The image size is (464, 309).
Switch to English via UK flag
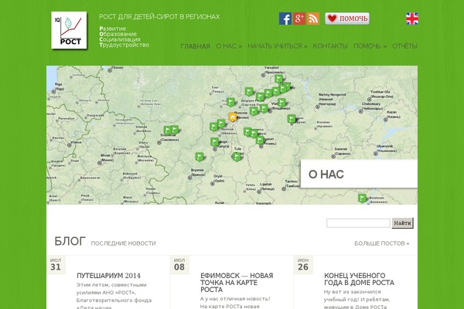click(412, 19)
